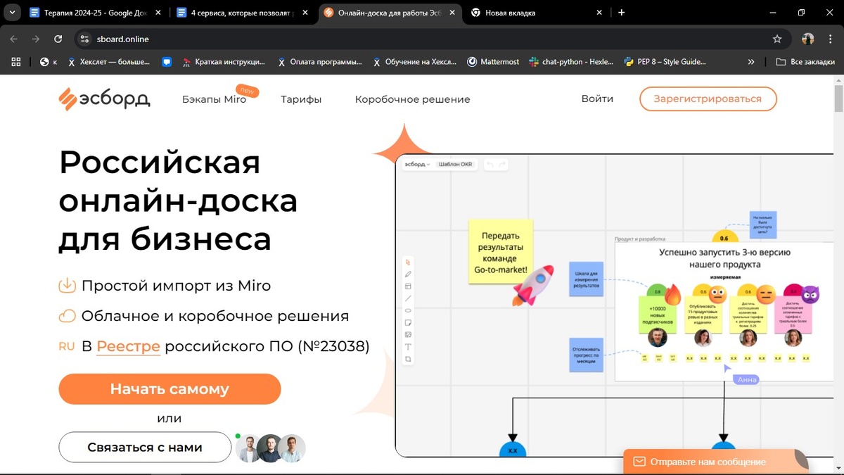Click the browser forward arrow
844x475 pixels.
36,39
